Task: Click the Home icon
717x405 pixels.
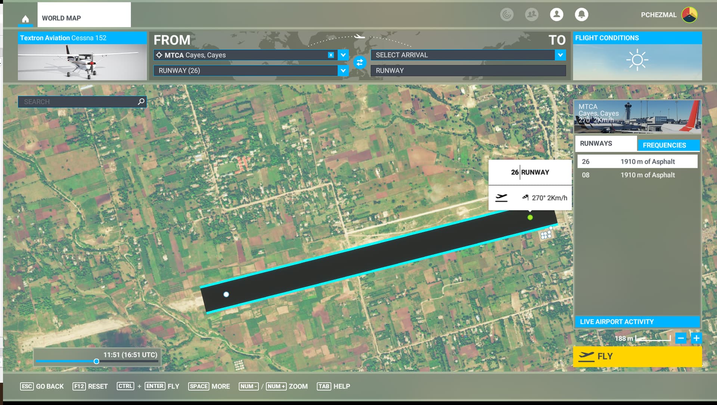Action: tap(25, 18)
